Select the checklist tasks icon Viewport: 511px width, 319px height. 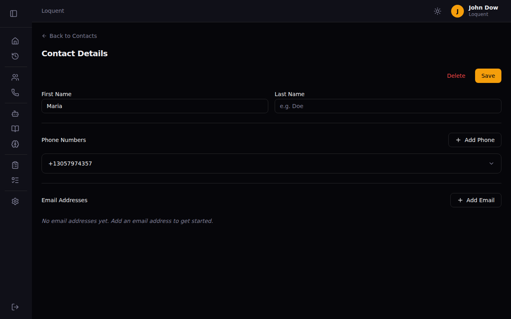tap(15, 180)
